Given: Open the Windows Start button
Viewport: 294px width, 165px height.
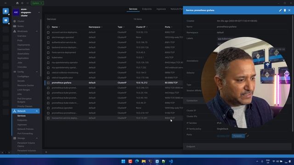Looking at the screenshot, I should [123, 161].
